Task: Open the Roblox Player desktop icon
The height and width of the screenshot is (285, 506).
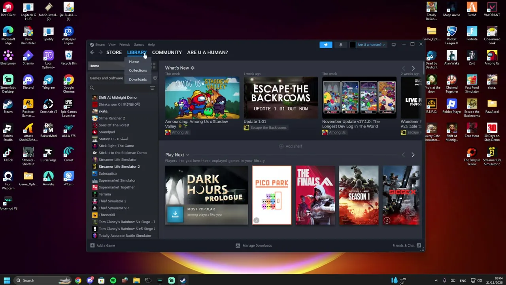Action: point(452,106)
